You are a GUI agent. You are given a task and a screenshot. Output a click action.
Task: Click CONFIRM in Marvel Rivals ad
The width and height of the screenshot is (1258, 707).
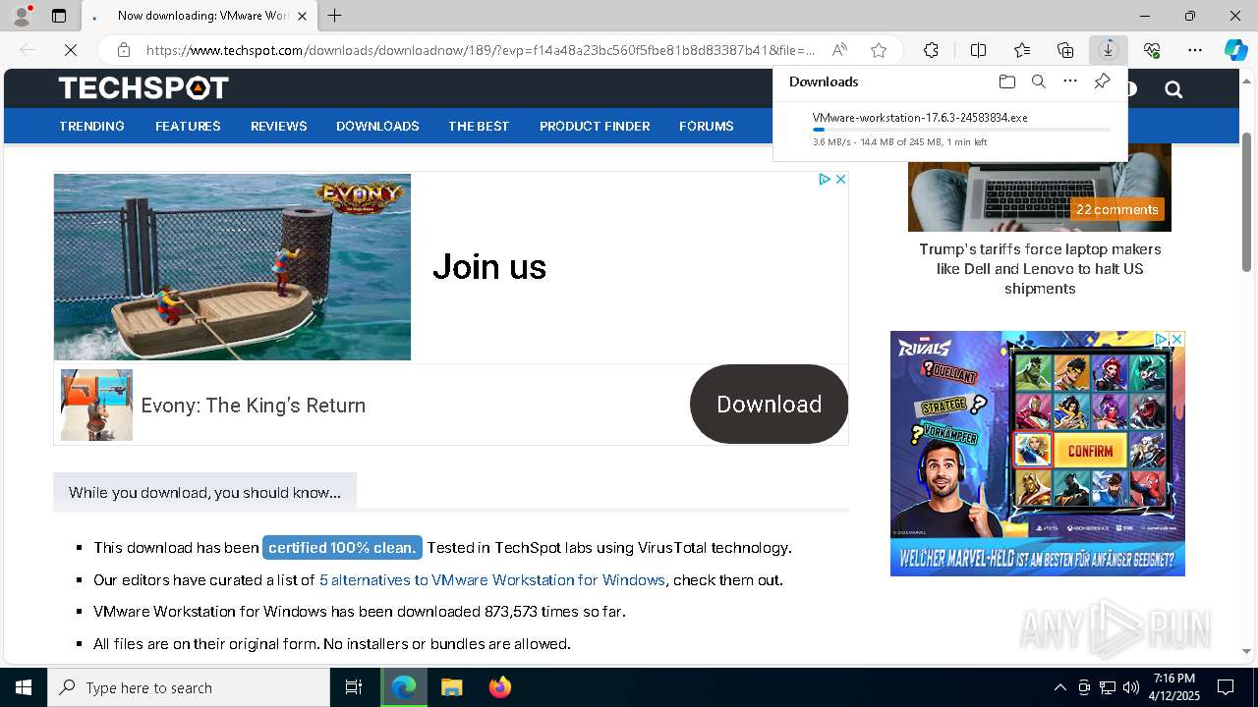(x=1090, y=451)
